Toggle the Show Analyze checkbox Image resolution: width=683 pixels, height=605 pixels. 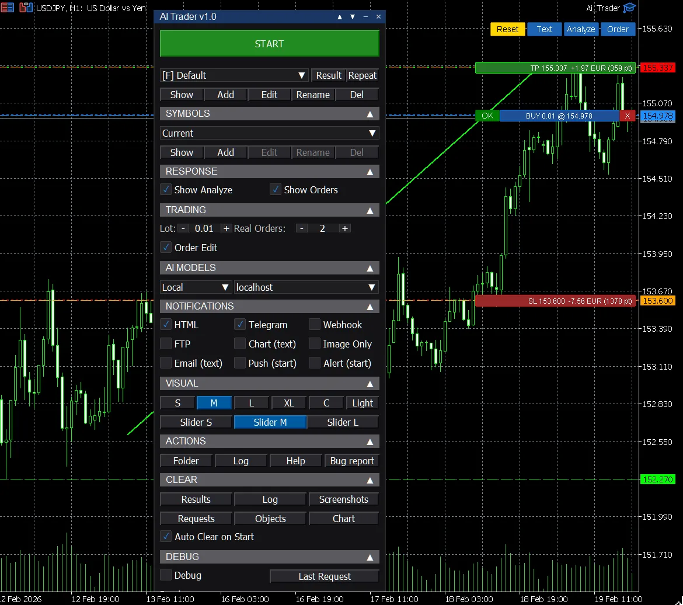(166, 190)
